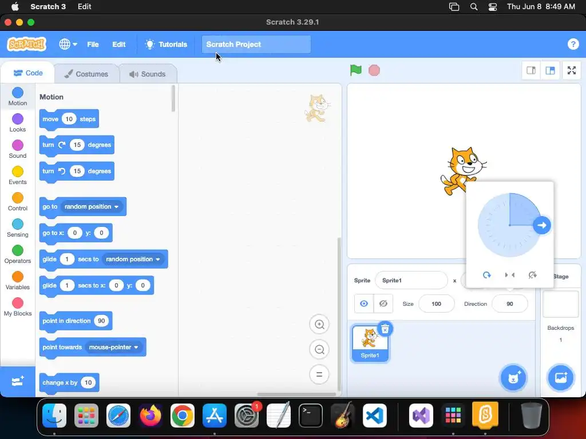The image size is (586, 439).
Task: Open Visual Studio Code from the Dock
Action: click(x=374, y=416)
